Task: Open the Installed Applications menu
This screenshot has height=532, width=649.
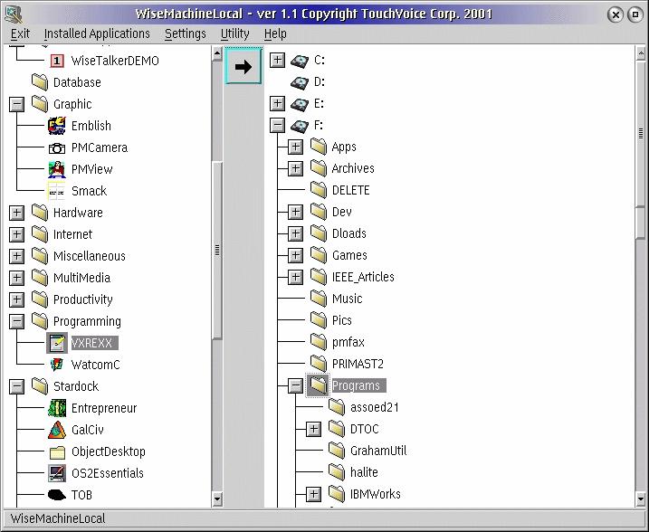Action: click(x=97, y=33)
